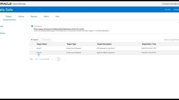Open the dsatp03 target link
Viewport: 179px width, 100px height.
pos(39,52)
